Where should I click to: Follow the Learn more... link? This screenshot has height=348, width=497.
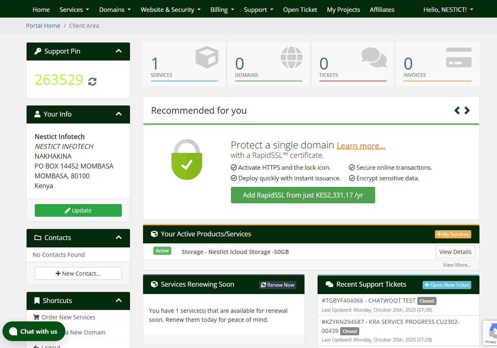(361, 146)
